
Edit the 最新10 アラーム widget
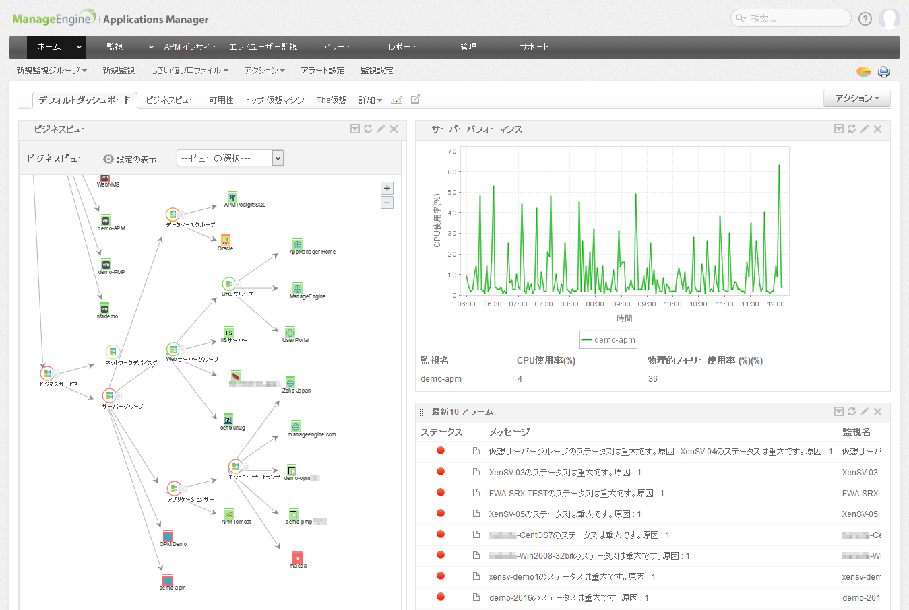point(865,411)
